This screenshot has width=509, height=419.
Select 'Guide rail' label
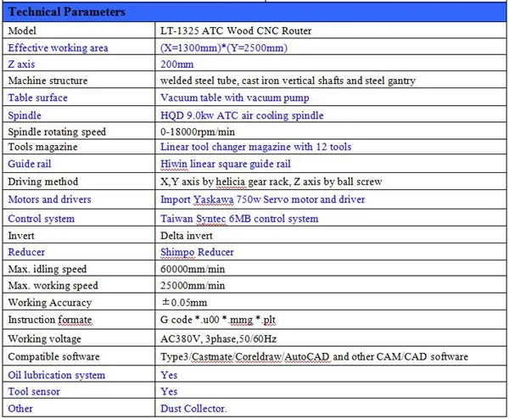(x=30, y=164)
